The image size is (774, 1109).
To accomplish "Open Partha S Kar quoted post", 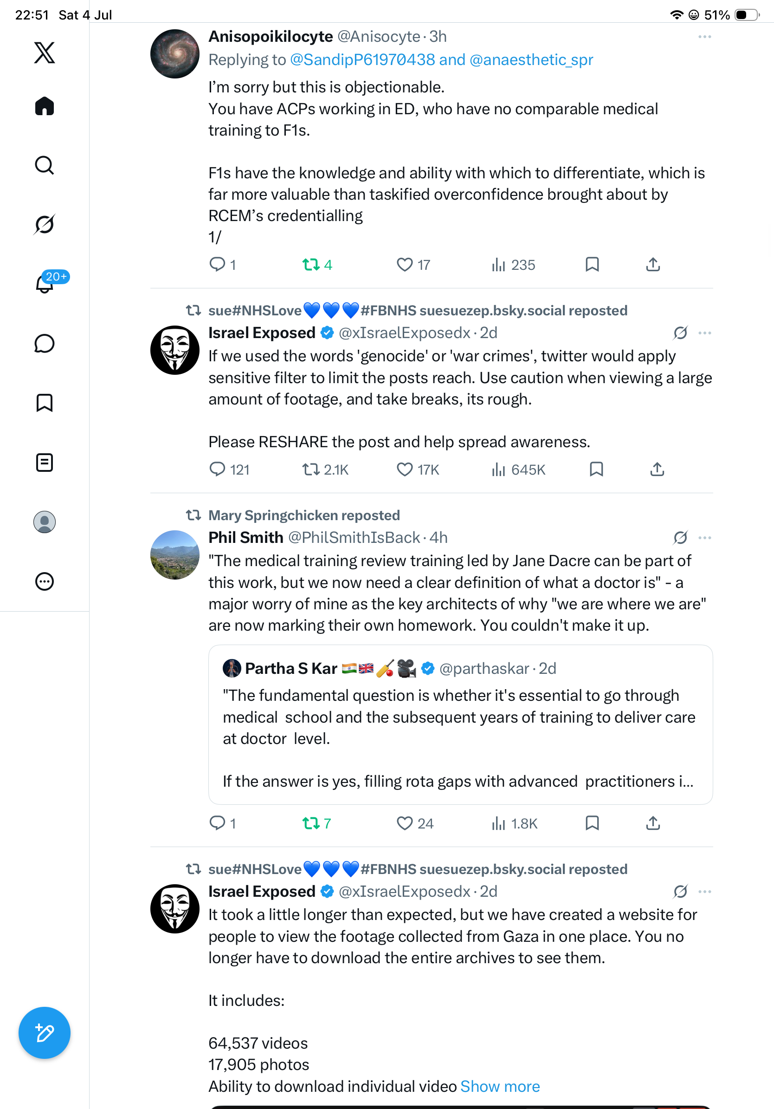I will [x=460, y=724].
